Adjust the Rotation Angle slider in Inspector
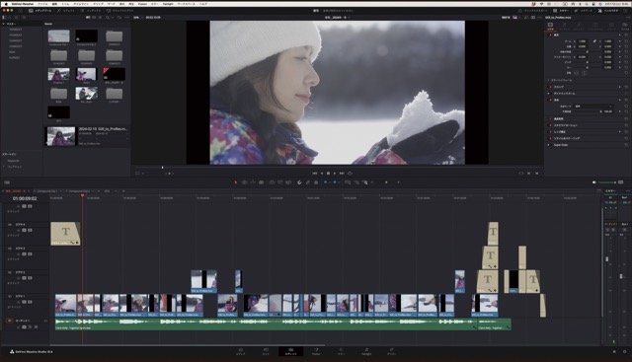Viewport: 632px width, 362px height. coord(587,51)
